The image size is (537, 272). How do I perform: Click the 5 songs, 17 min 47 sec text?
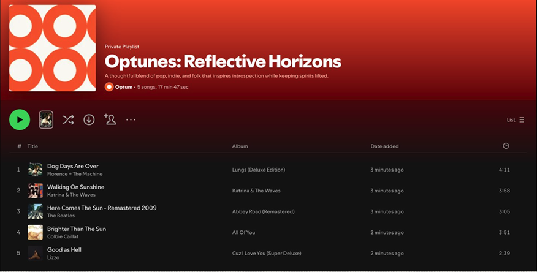tap(162, 87)
